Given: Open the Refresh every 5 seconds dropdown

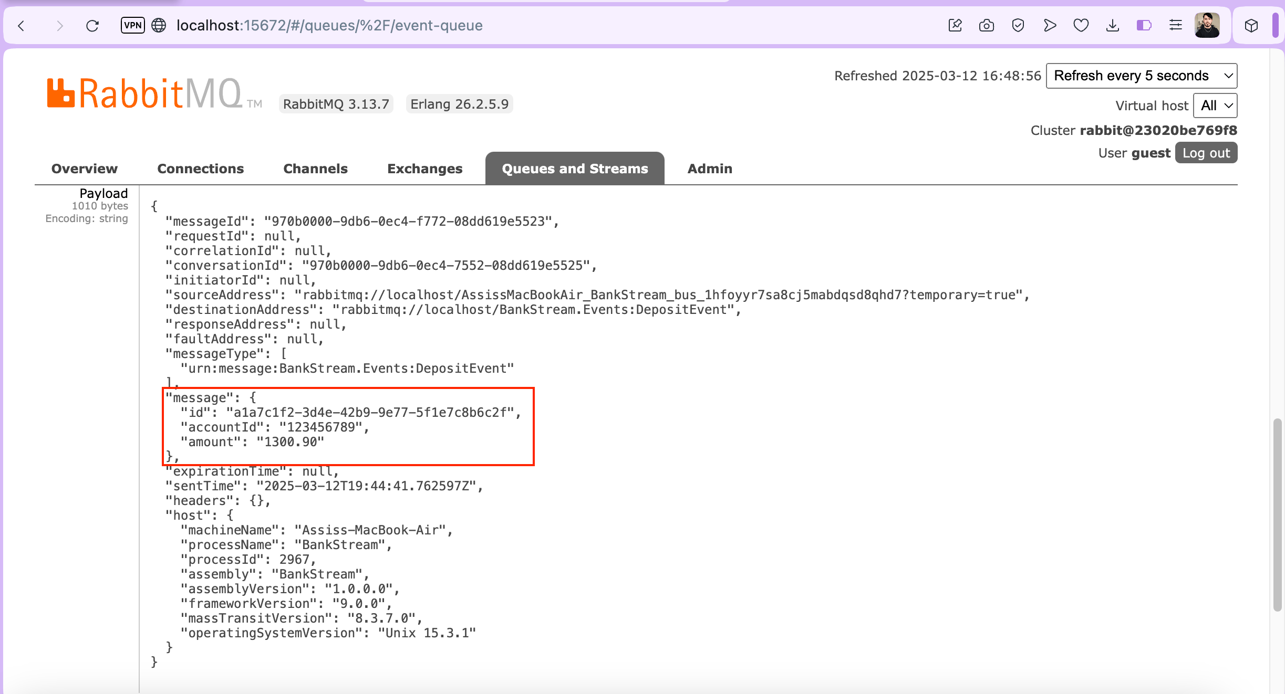Looking at the screenshot, I should coord(1142,76).
